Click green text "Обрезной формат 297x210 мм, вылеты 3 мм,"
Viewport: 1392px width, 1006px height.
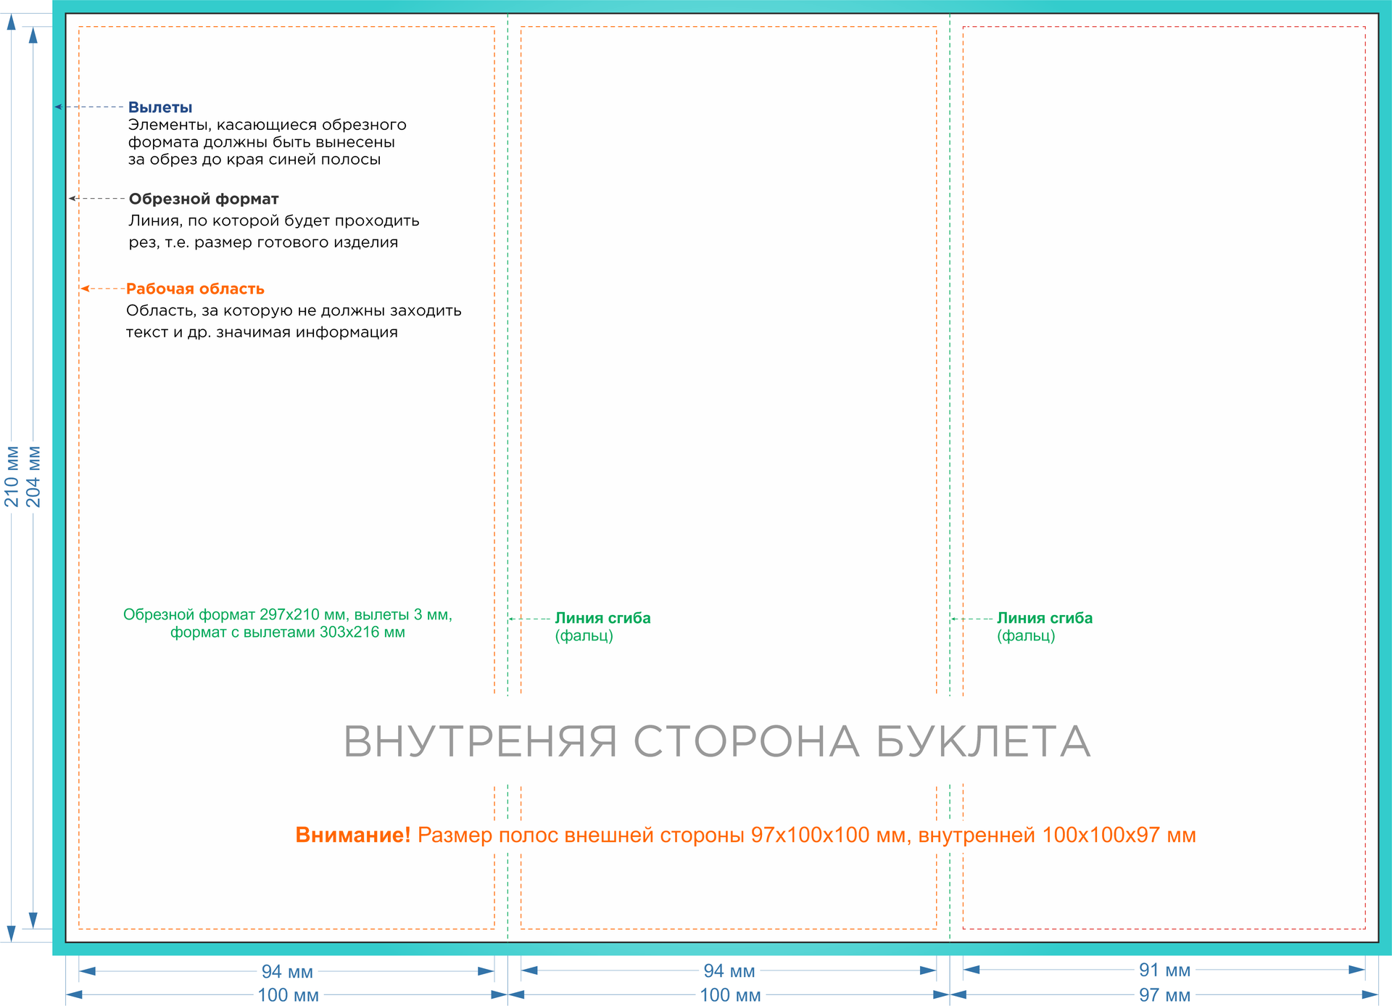pyautogui.click(x=288, y=615)
